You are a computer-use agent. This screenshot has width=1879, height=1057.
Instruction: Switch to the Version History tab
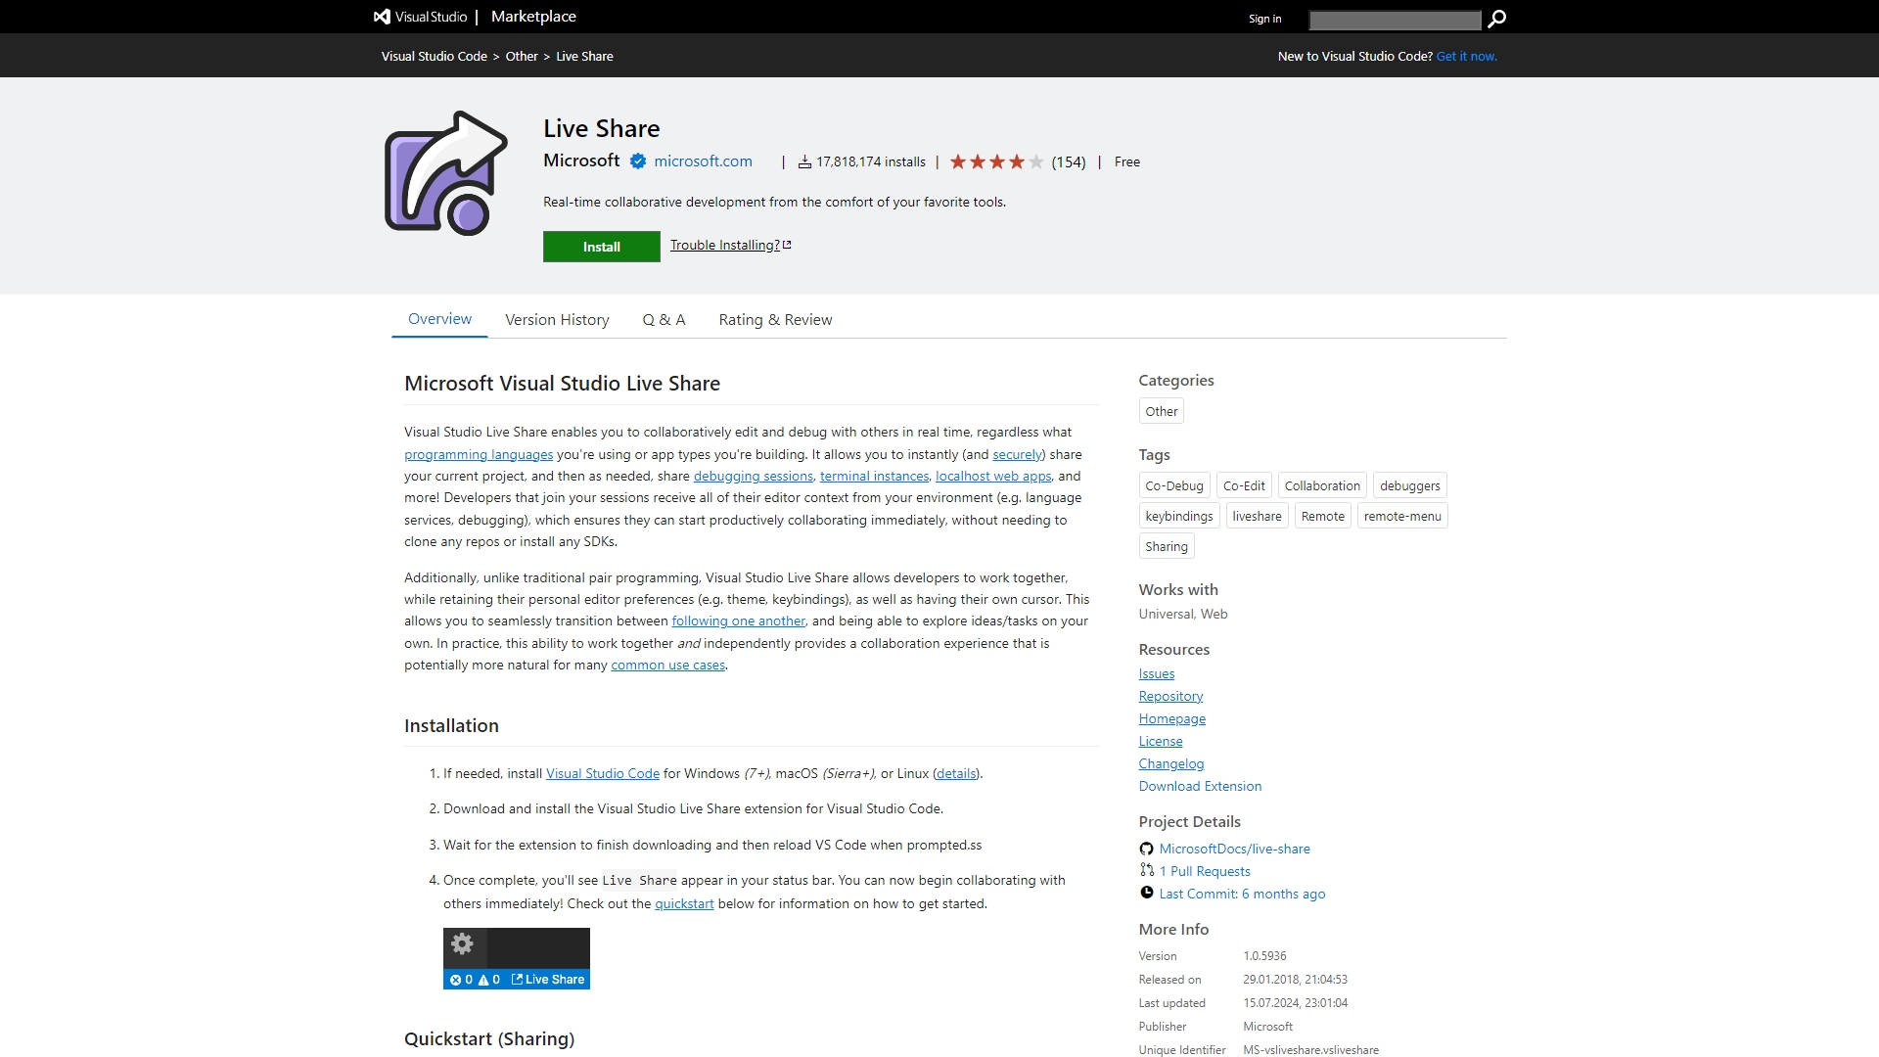click(x=557, y=320)
